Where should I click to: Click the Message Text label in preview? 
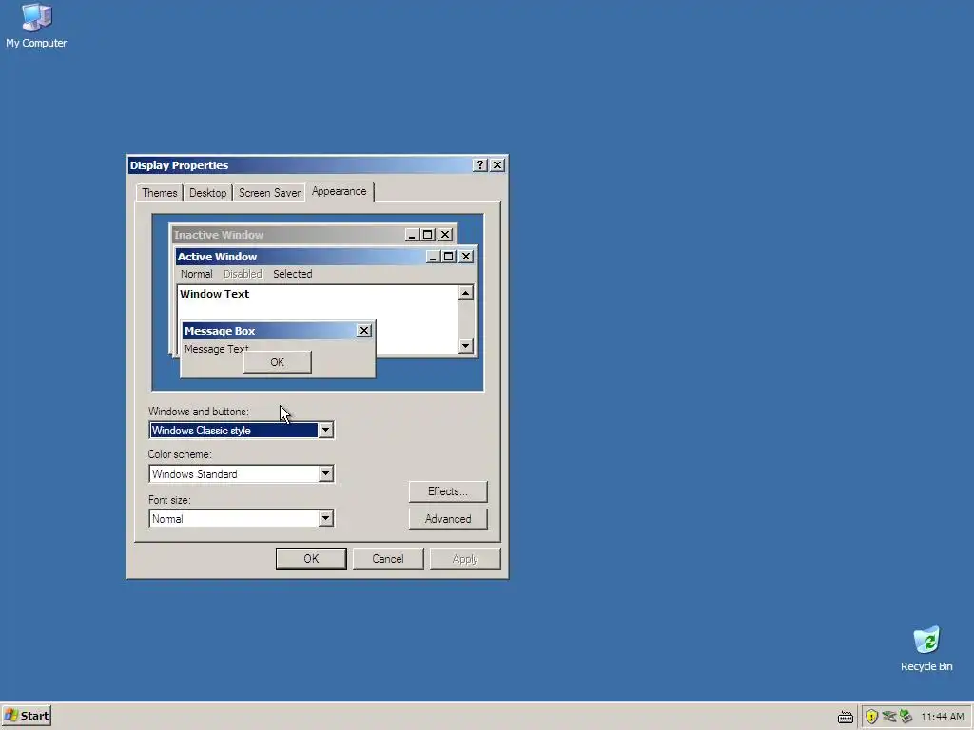tap(216, 348)
